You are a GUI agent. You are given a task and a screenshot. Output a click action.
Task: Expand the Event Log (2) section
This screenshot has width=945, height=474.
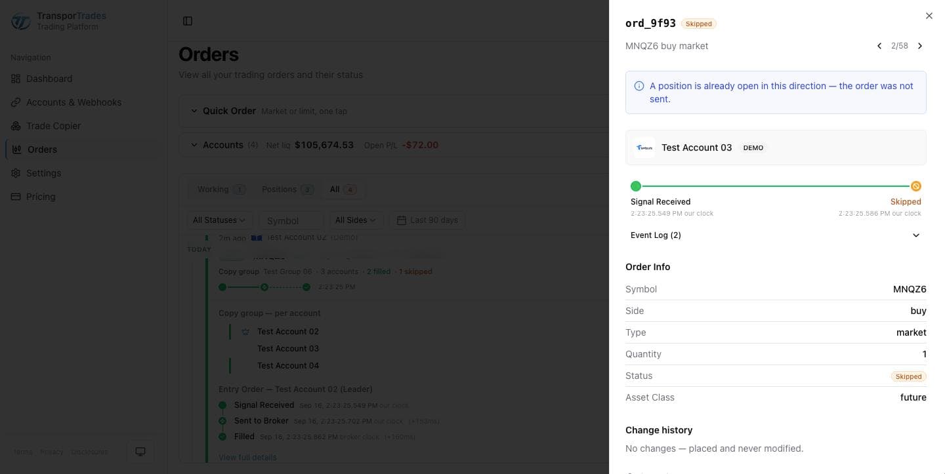(776, 235)
